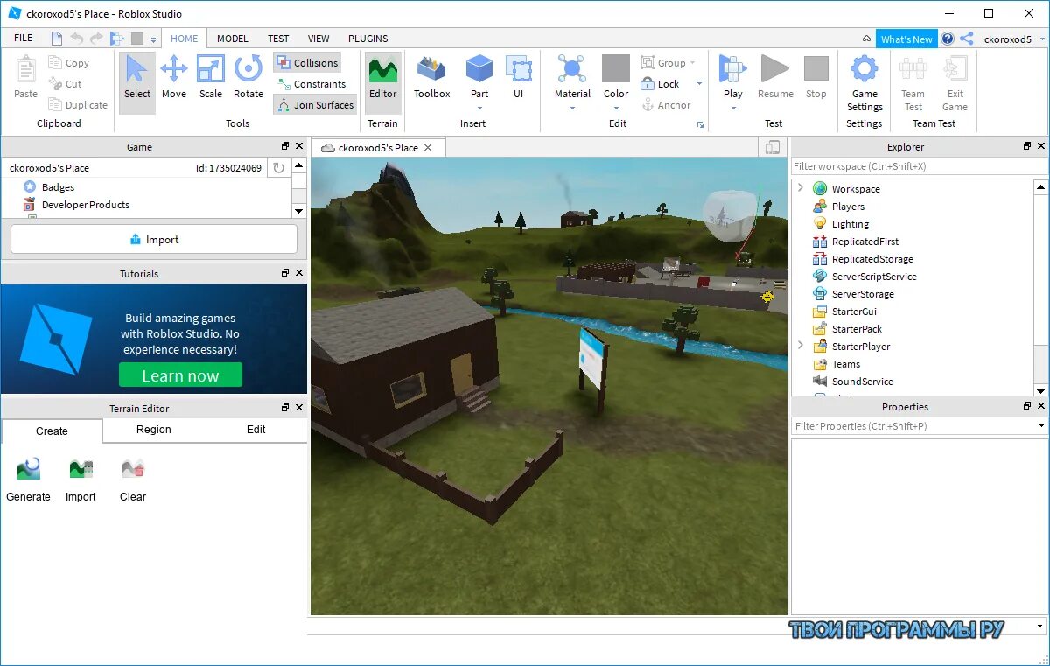Toggle the device emulation icon in viewport
1050x666 pixels.
click(772, 148)
